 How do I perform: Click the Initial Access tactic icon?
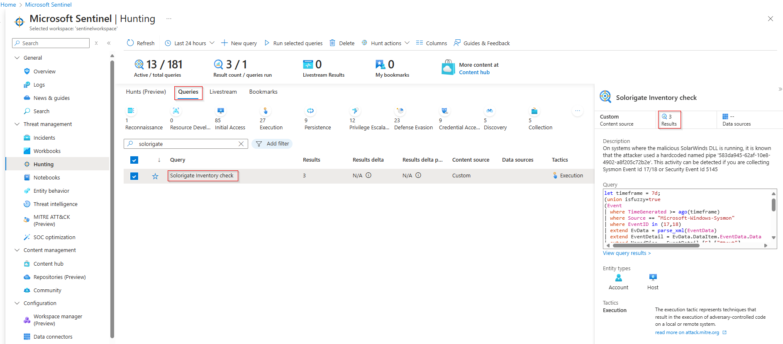pyautogui.click(x=221, y=111)
